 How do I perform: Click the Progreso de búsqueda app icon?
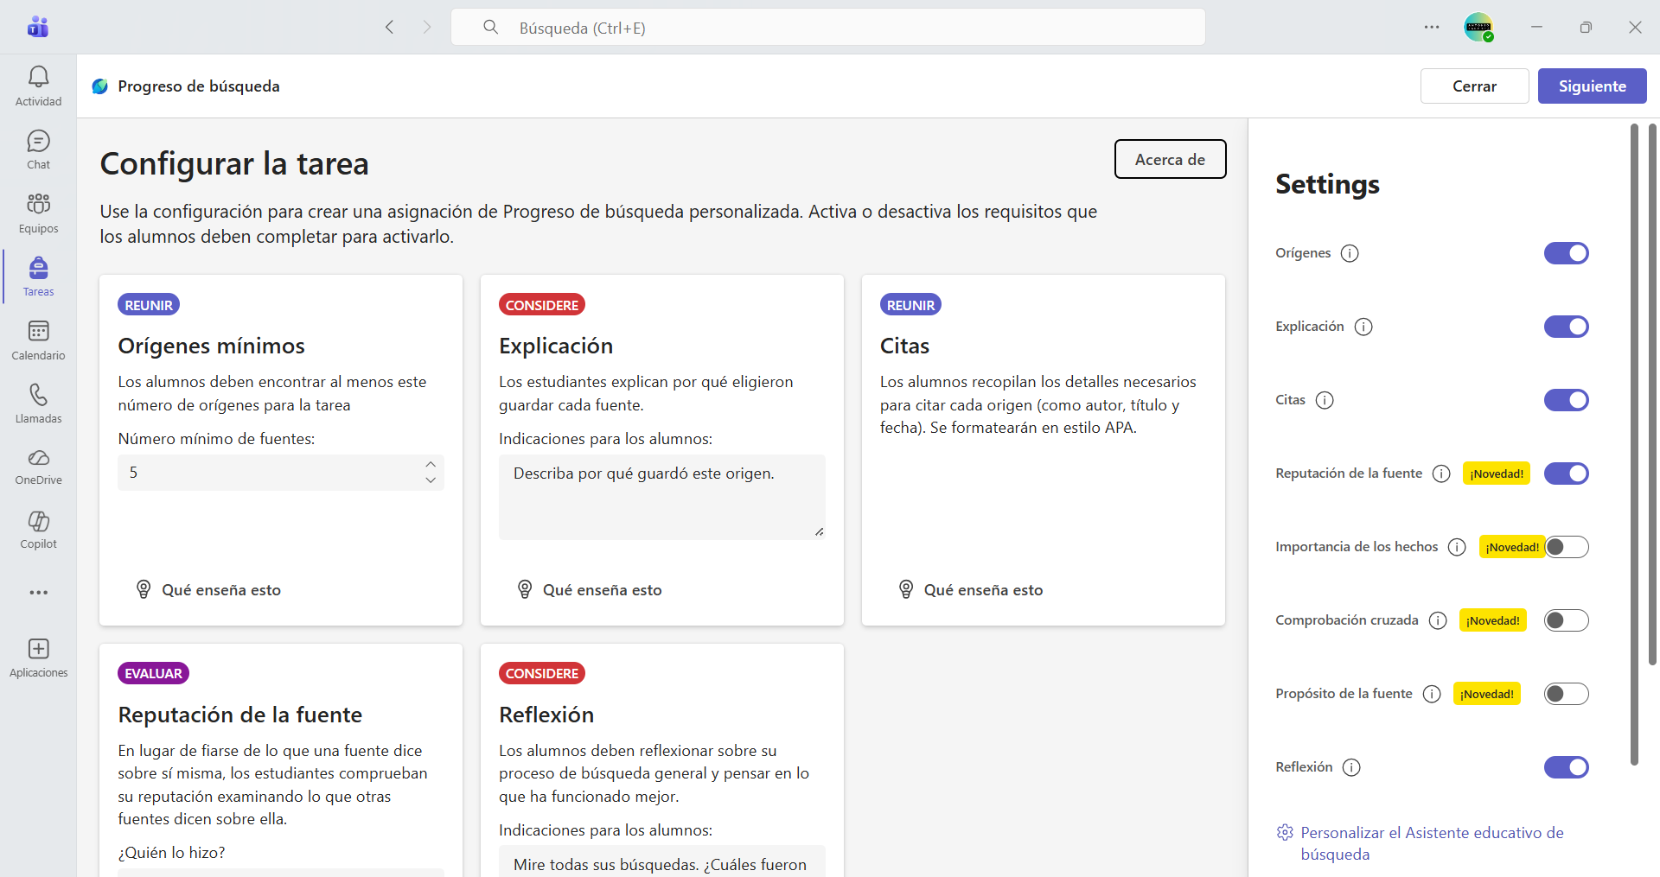[100, 86]
